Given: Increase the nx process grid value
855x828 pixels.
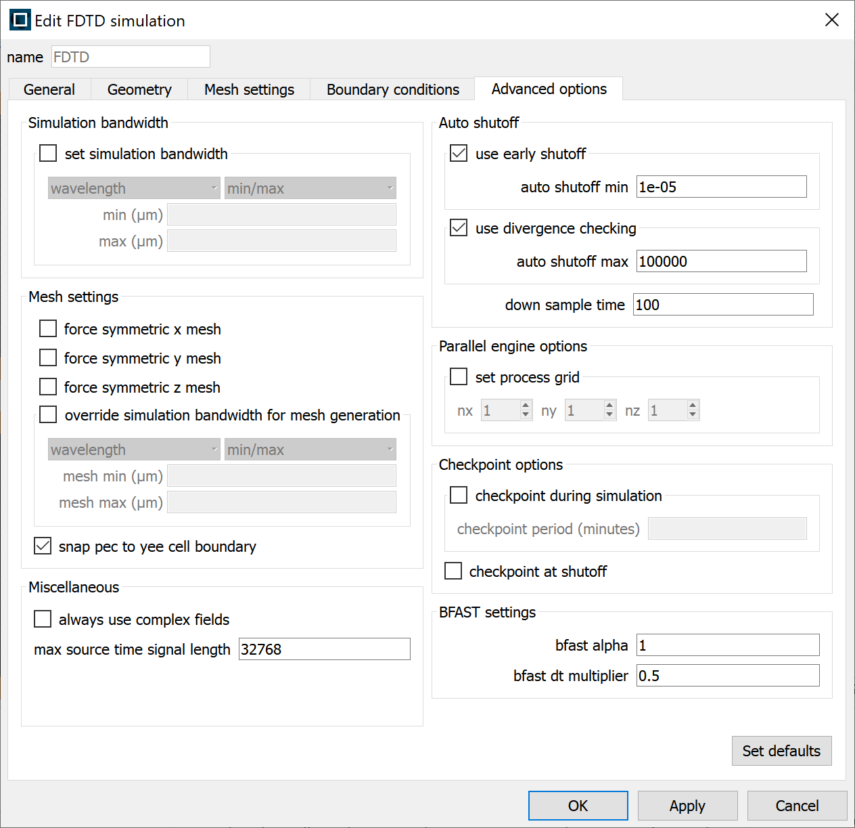Looking at the screenshot, I should click(x=526, y=406).
